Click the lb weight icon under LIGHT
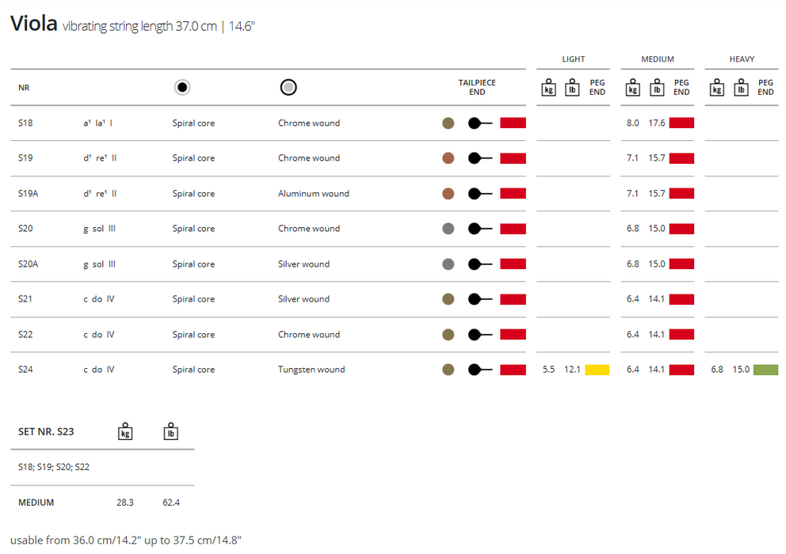 pyautogui.click(x=572, y=87)
